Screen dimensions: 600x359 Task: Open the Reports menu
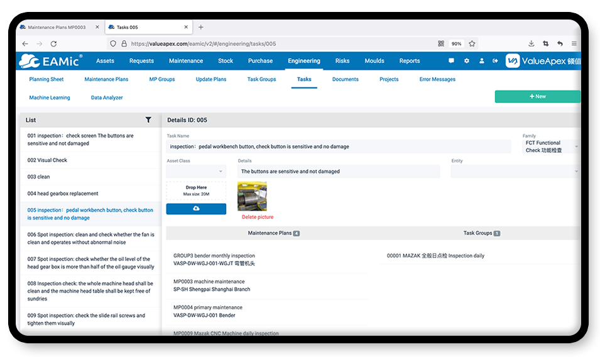410,61
